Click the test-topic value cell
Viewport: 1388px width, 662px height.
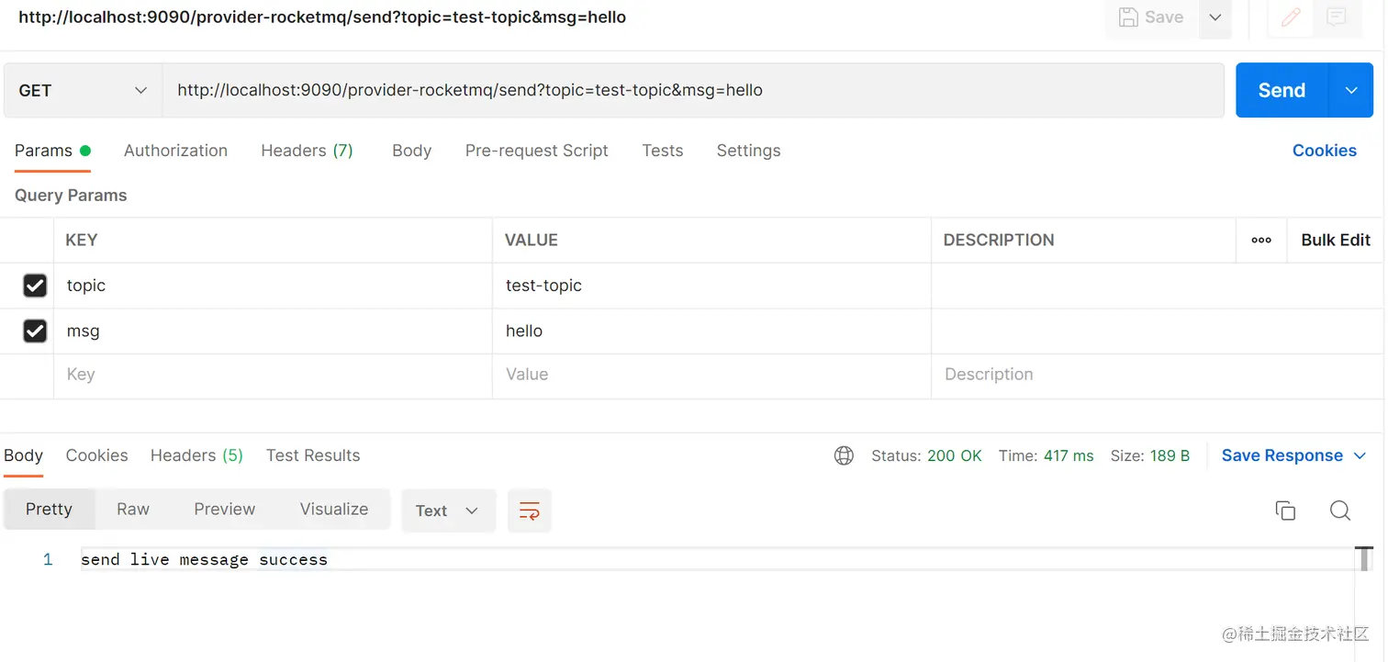tap(711, 286)
